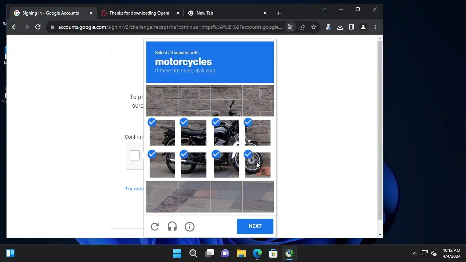466x262 pixels.
Task: Select bottom-row third pavement tile
Action: pos(226,197)
